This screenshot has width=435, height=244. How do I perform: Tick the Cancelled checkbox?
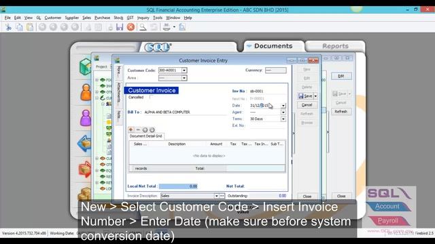click(x=151, y=97)
